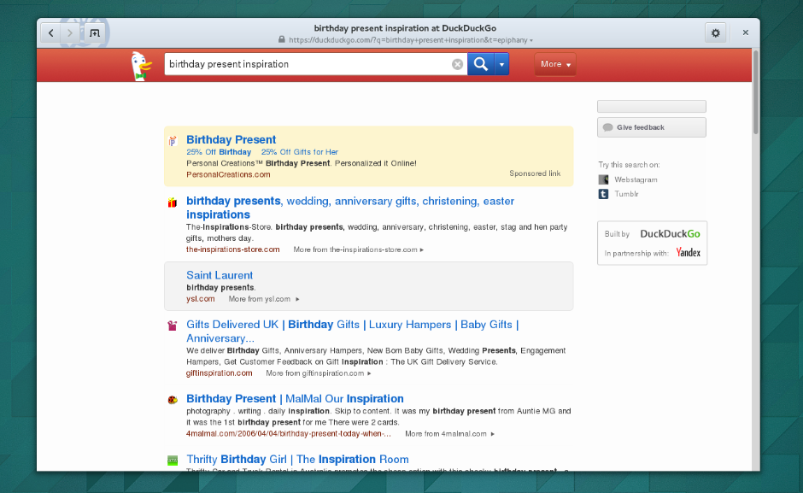Open the 25% Off Gifts for Her link
Viewport: 803px width, 493px height.
[300, 152]
